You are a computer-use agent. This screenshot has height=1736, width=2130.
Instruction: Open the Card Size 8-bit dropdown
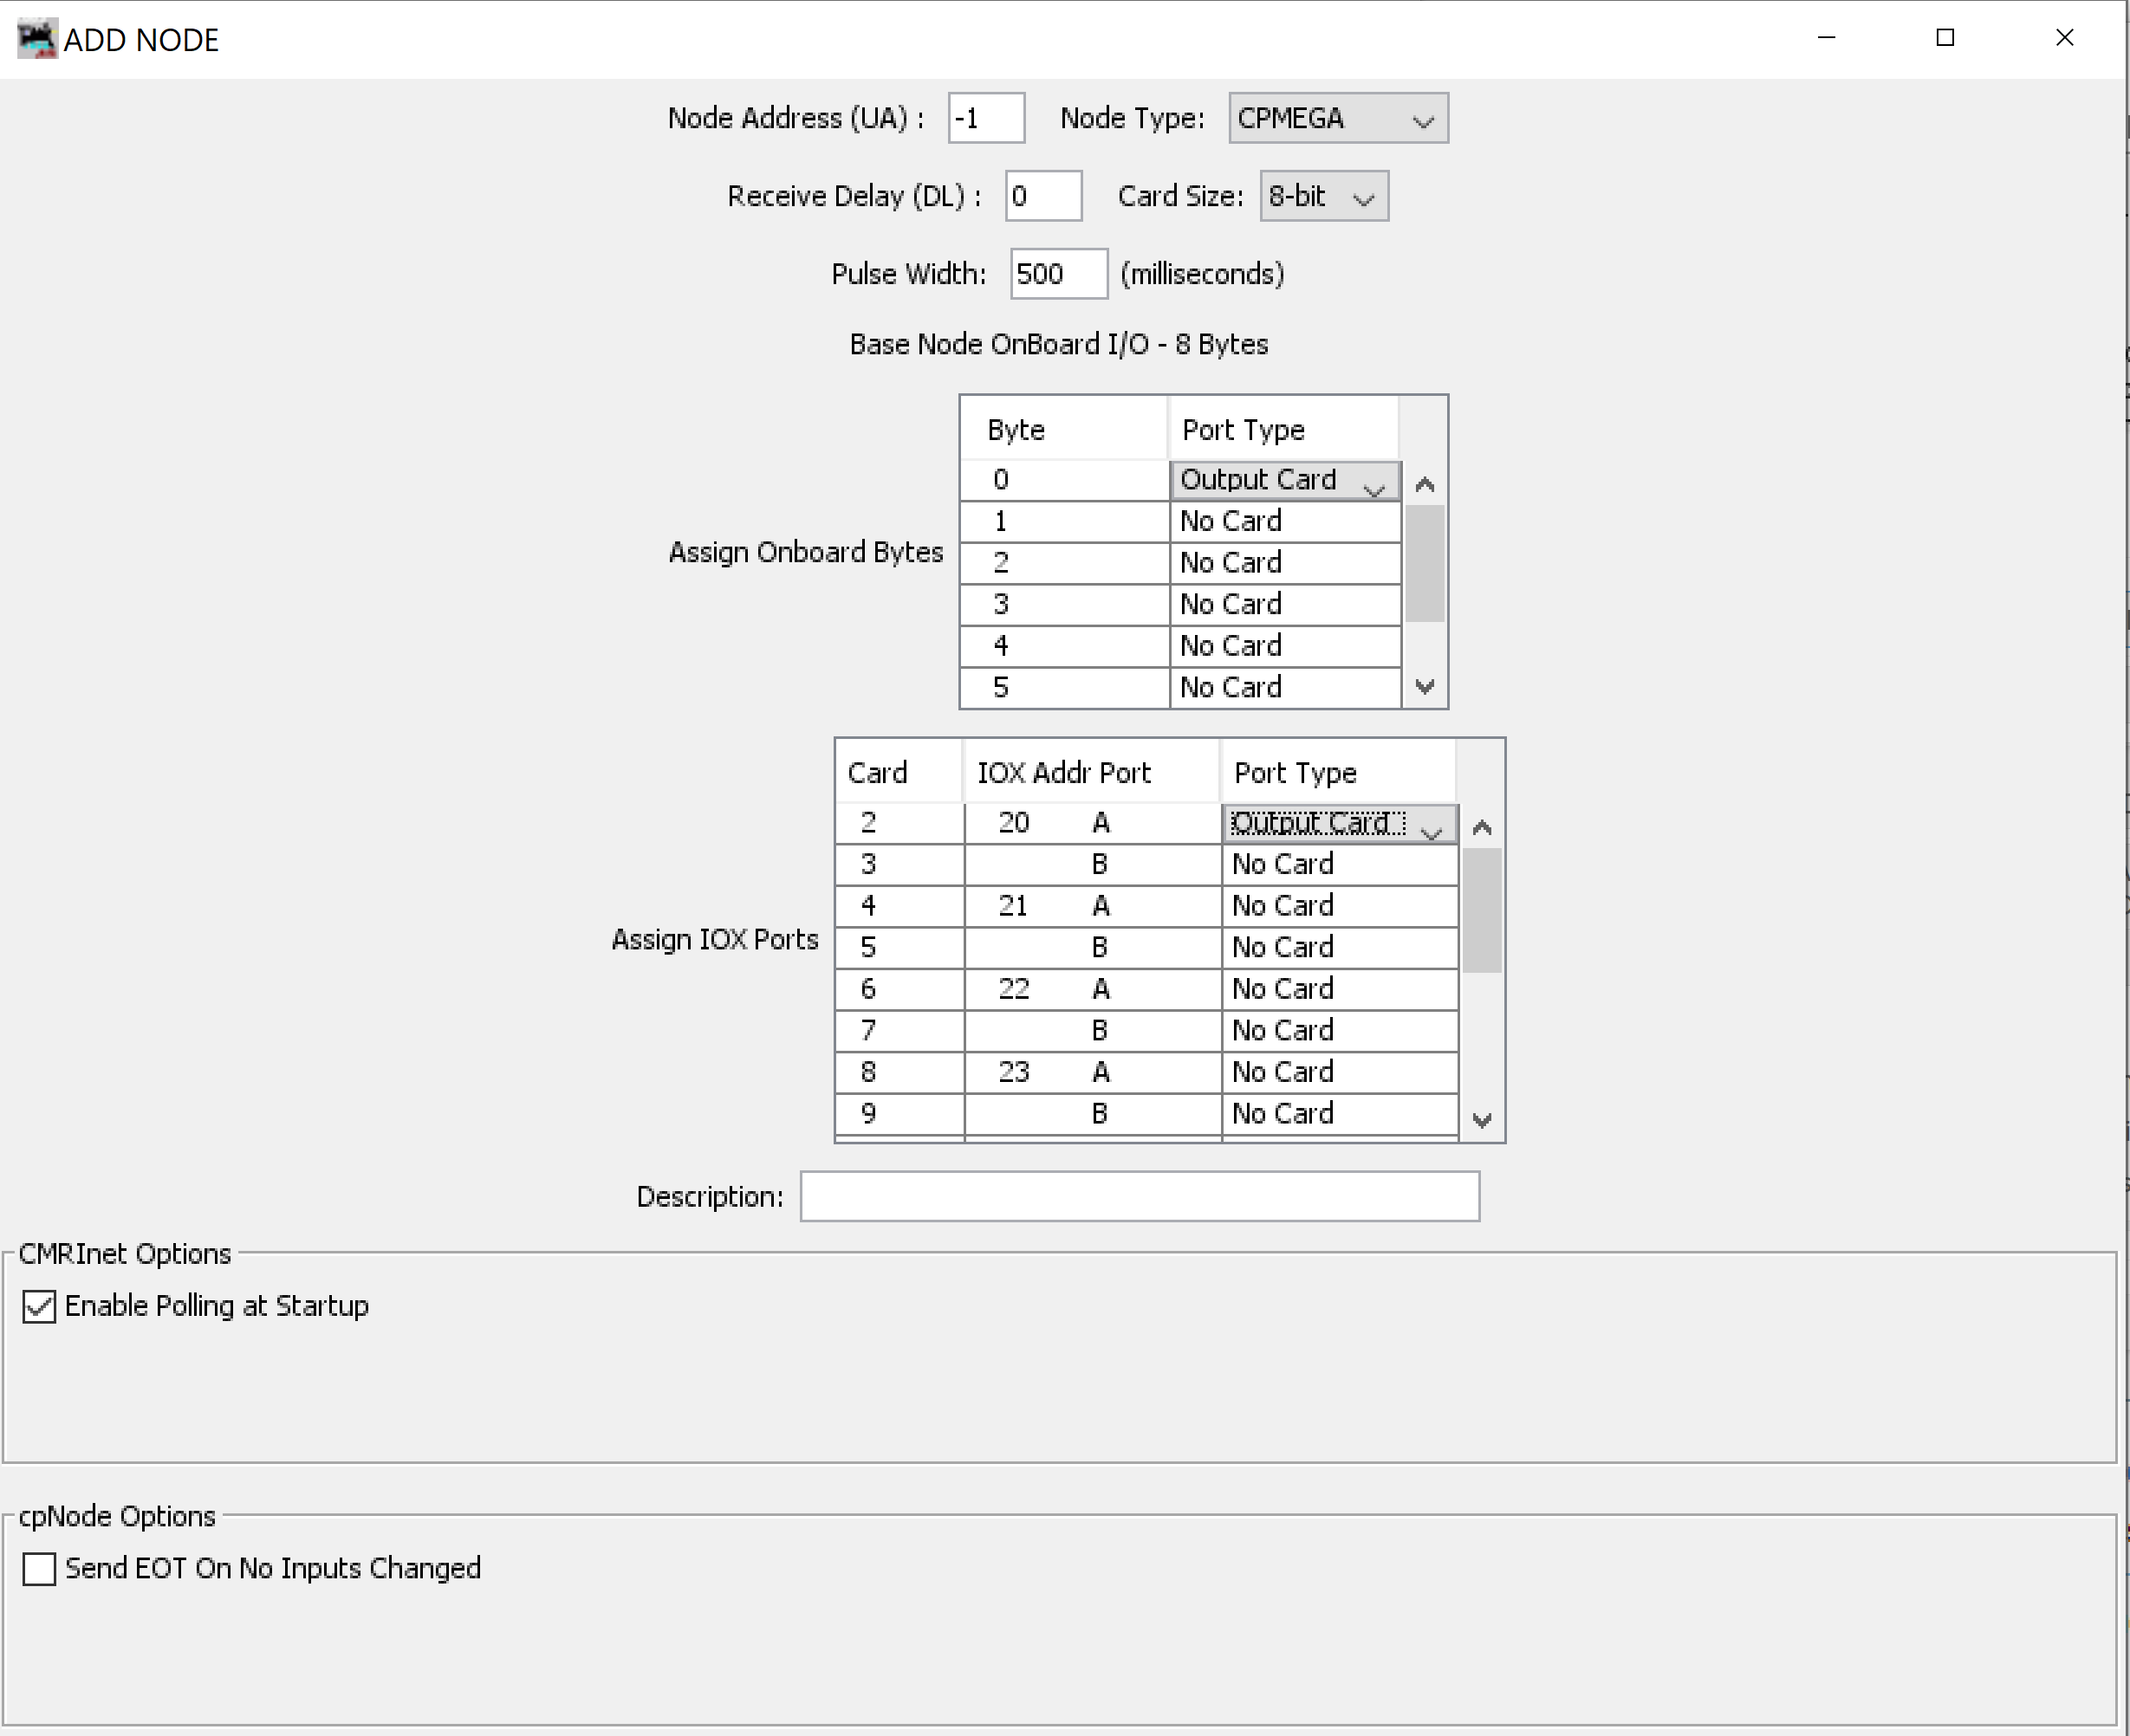coord(1322,196)
